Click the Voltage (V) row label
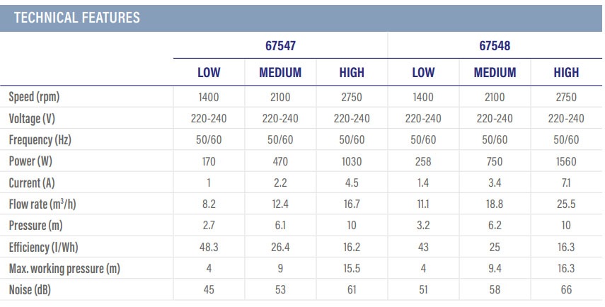The width and height of the screenshot is (605, 307). point(32,118)
